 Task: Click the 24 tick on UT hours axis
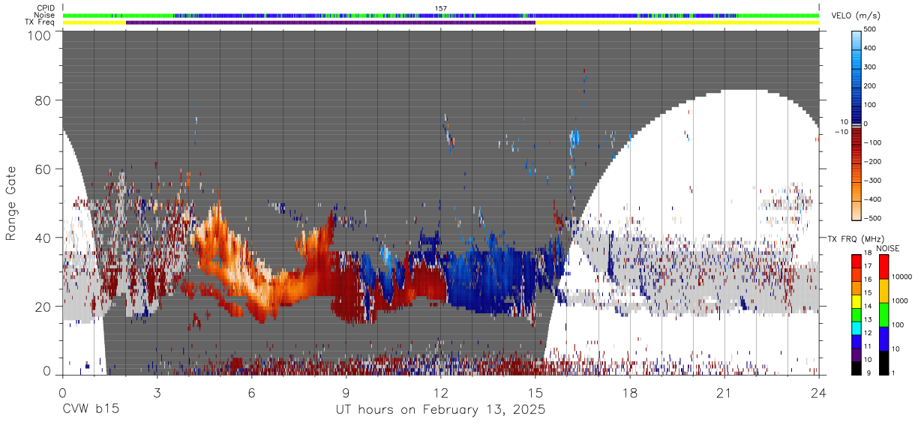(819, 394)
